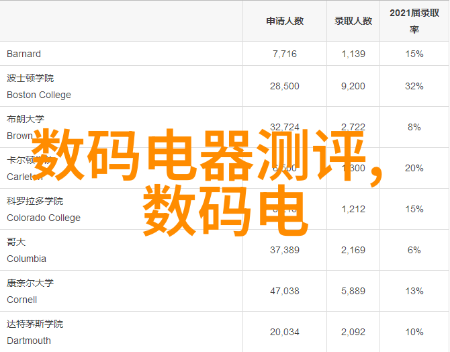Click the 20,034 applicants cell
The width and height of the screenshot is (450, 352).
click(x=285, y=333)
